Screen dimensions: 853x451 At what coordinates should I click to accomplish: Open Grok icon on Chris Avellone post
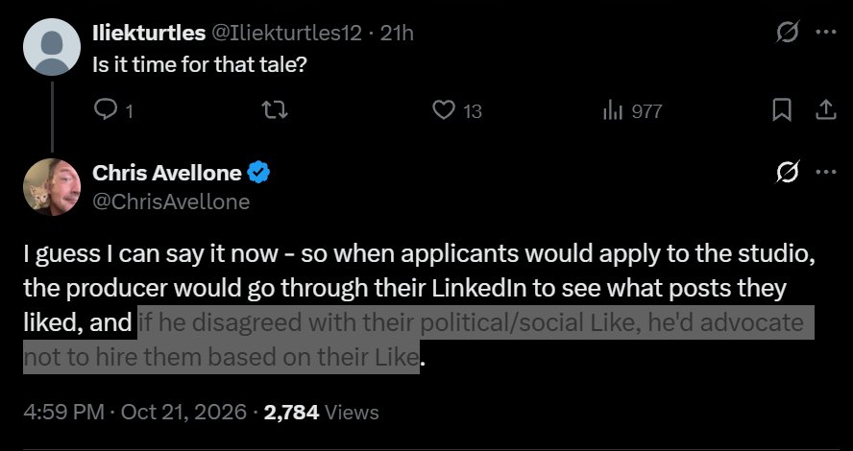click(x=788, y=173)
